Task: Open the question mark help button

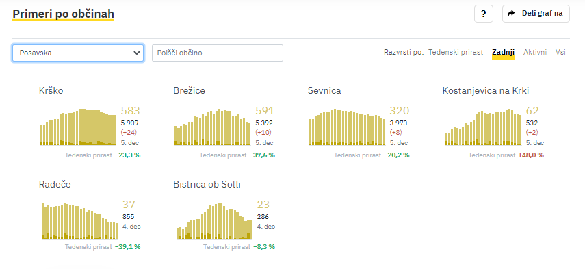Action: pyautogui.click(x=484, y=14)
